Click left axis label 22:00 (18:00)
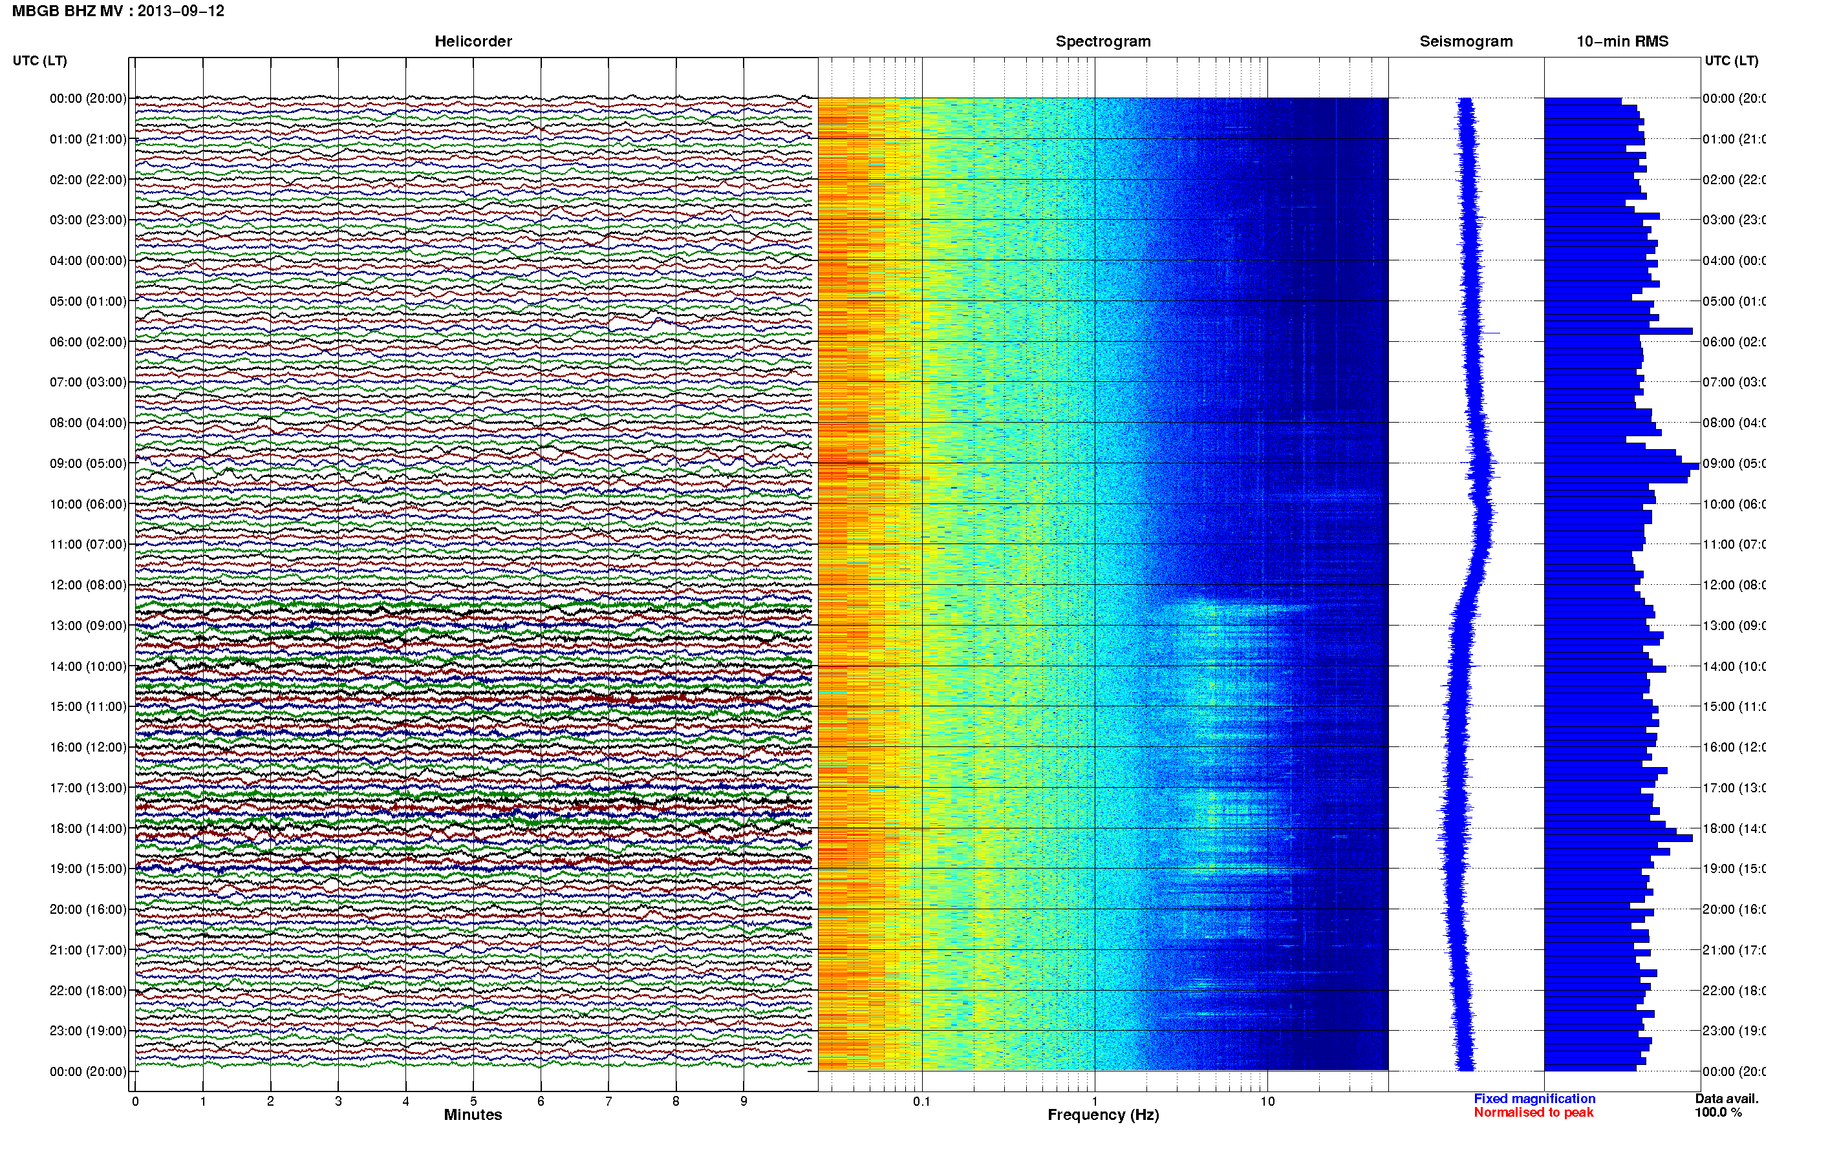The height and width of the screenshot is (1149, 1839). click(88, 991)
